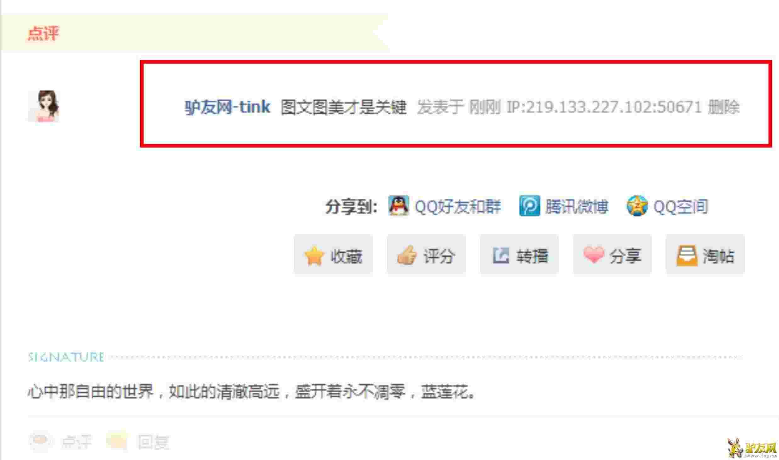The width and height of the screenshot is (779, 460).
Task: Click the 驴友网 logo watermark
Action: click(x=752, y=447)
